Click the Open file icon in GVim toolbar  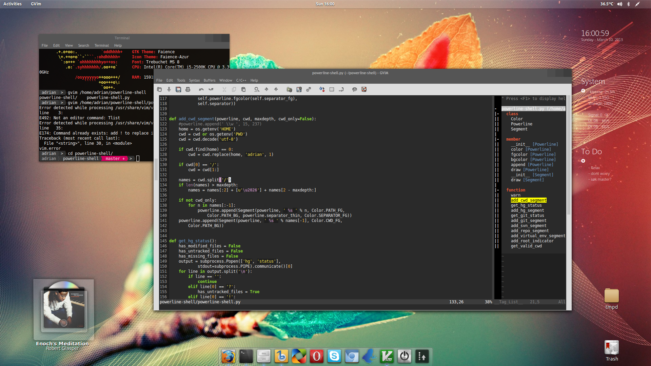pos(159,89)
